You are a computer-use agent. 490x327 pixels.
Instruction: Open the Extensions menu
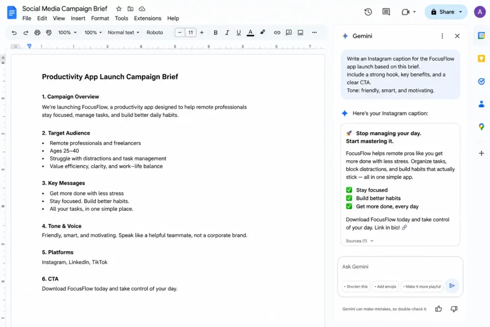147,18
